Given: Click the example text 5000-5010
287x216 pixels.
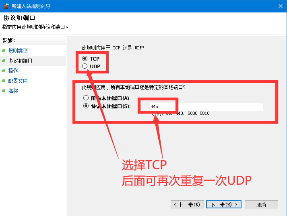Looking at the screenshot, I should (x=198, y=113).
